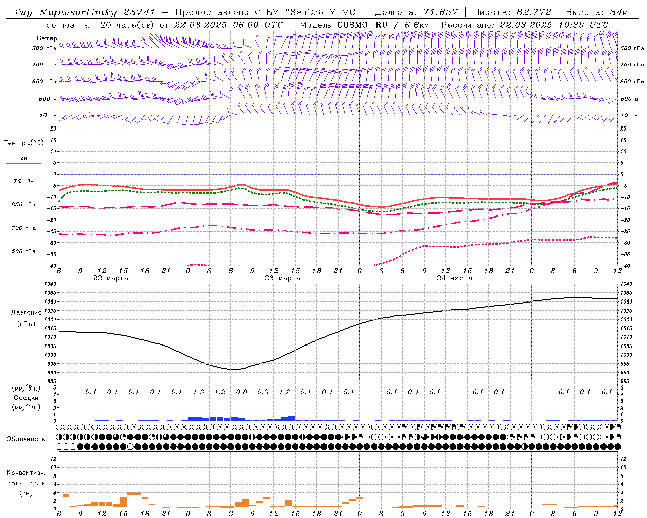This screenshot has width=647, height=518.
Task: Select the "Тем-ра(°C)" temperature label
Action: [24, 143]
